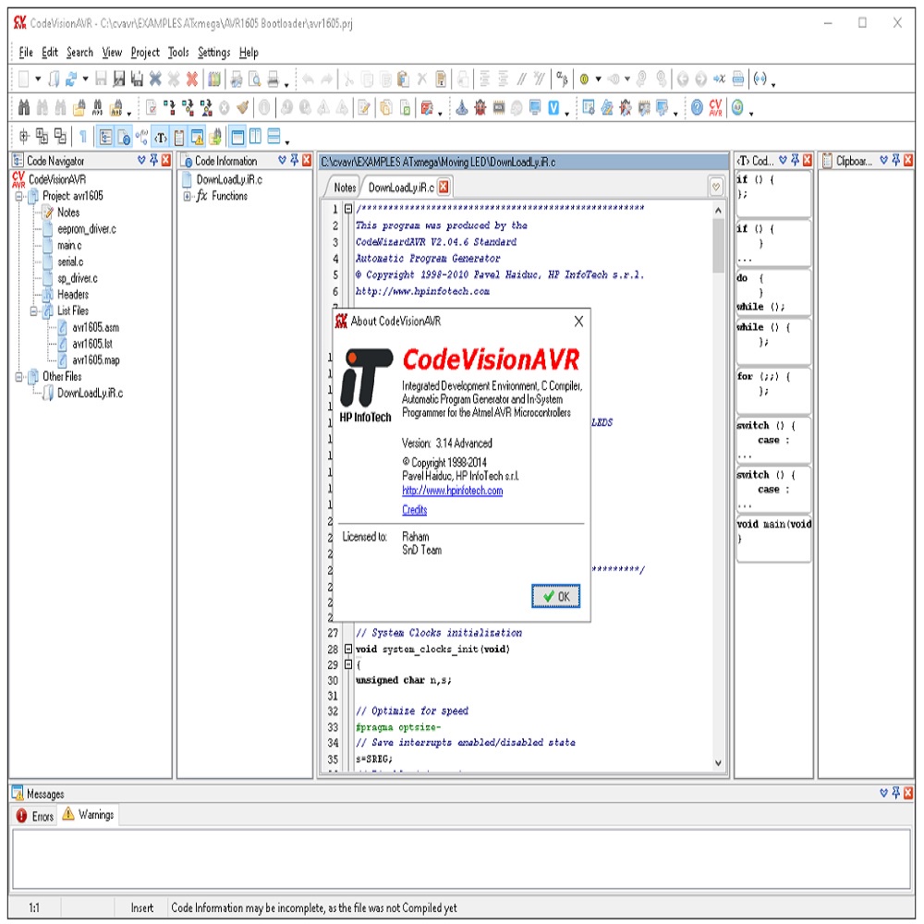The height and width of the screenshot is (924, 924).
Task: Select main.c in the project tree
Action: pyautogui.click(x=69, y=245)
